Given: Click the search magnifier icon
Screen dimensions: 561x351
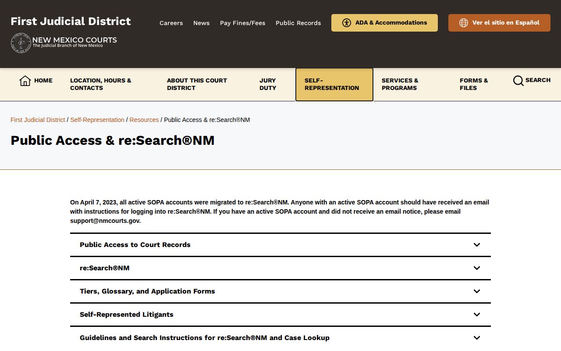Looking at the screenshot, I should tap(518, 81).
